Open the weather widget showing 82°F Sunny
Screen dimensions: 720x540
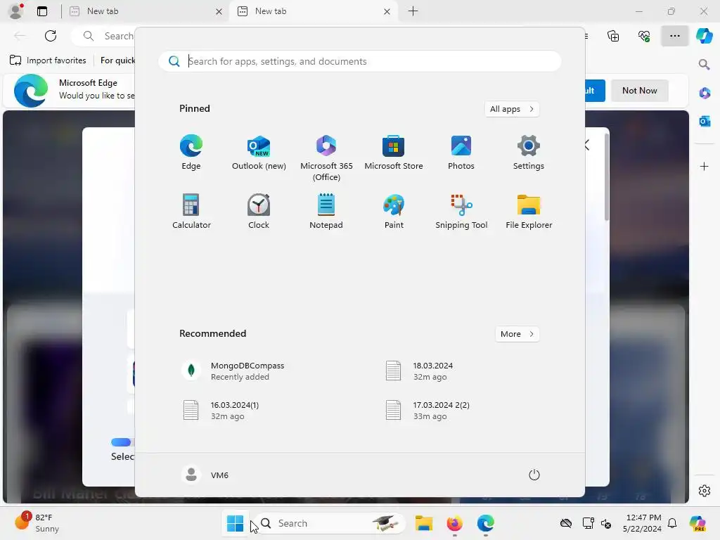tap(38, 523)
